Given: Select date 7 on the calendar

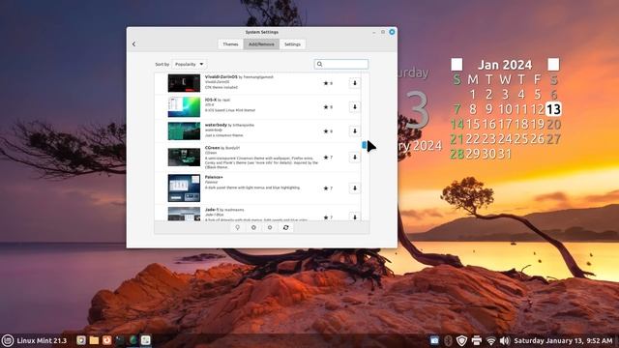Looking at the screenshot, I should click(x=457, y=109).
